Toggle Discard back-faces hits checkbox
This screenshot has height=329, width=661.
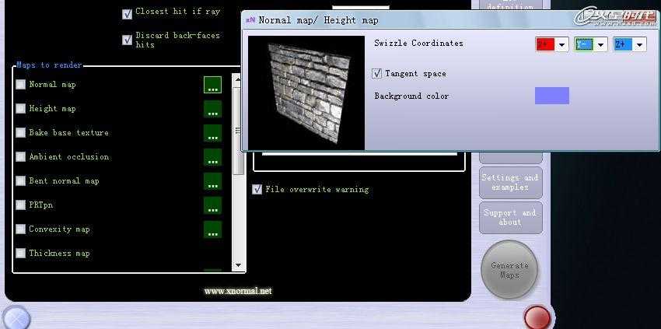click(x=127, y=40)
